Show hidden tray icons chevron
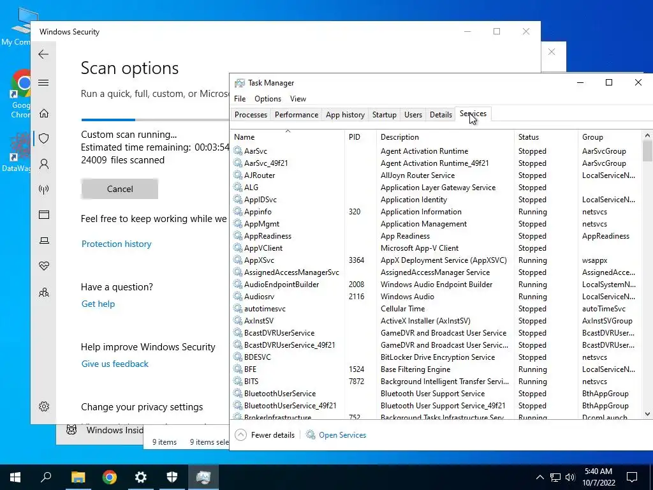653x490 pixels. (539, 477)
